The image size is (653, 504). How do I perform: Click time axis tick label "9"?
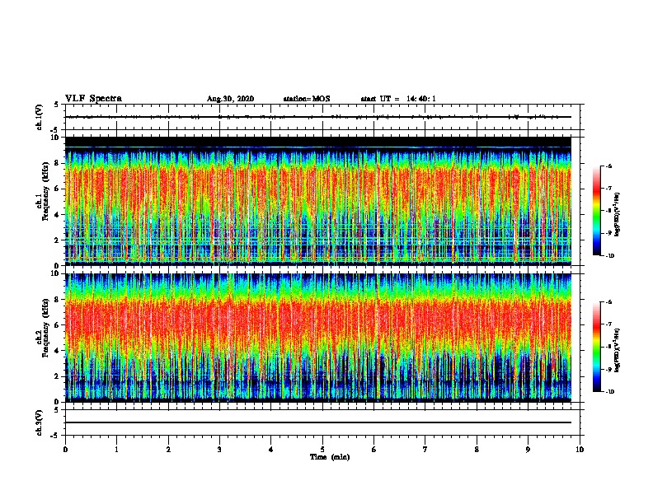click(528, 450)
